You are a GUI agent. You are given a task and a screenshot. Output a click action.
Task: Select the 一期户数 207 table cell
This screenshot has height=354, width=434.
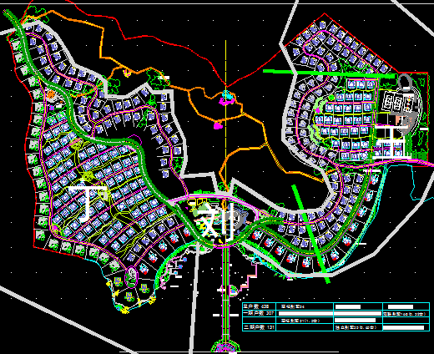(x=259, y=313)
